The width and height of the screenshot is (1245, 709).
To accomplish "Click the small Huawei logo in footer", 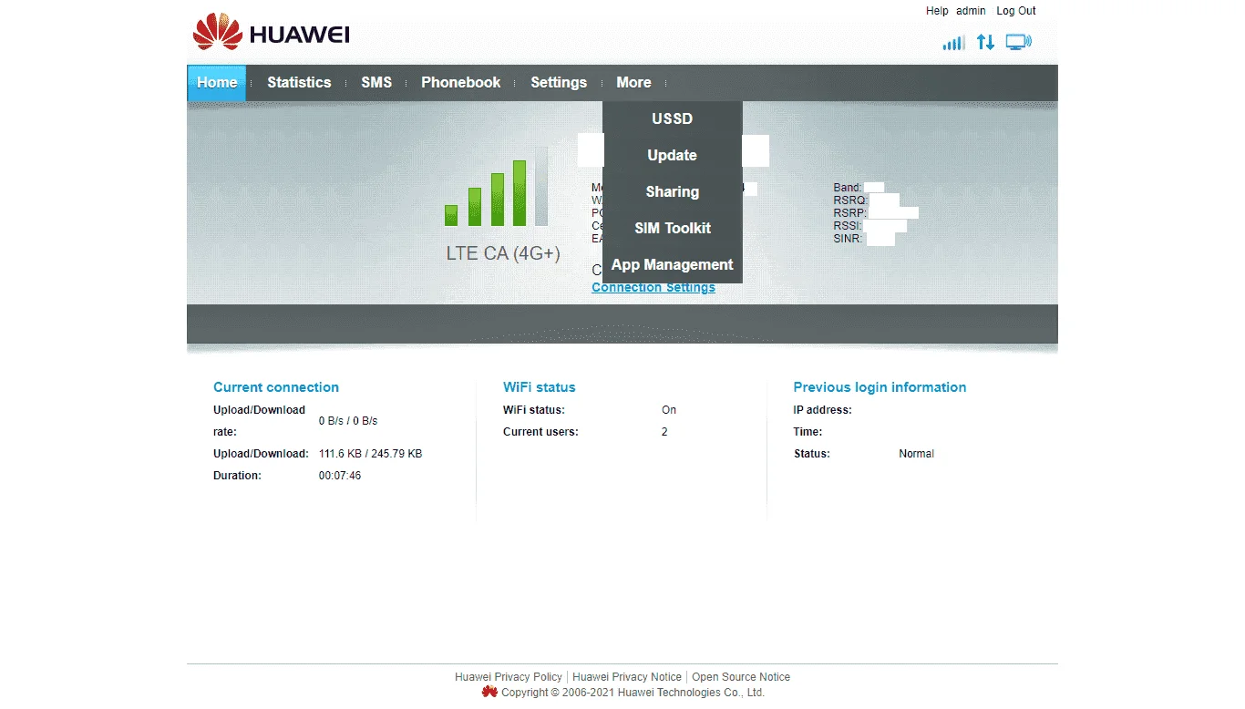I will click(x=489, y=692).
